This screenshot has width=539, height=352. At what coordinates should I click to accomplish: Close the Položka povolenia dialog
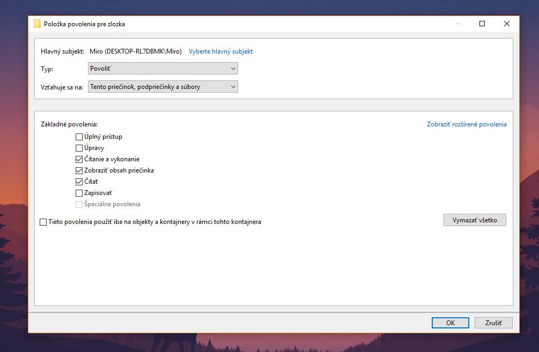(507, 24)
